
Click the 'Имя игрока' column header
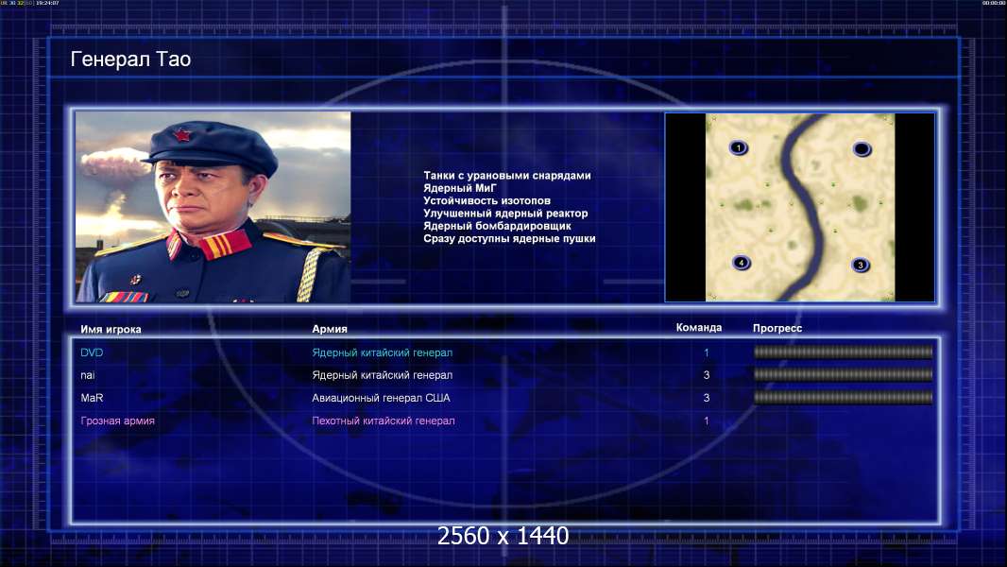[x=111, y=330]
